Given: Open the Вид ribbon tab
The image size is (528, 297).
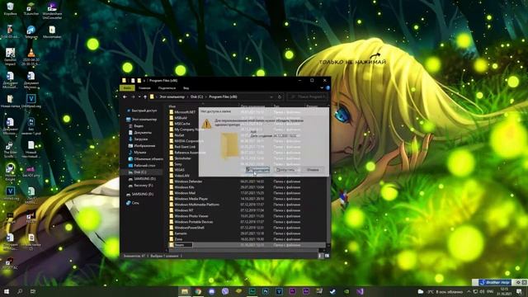Looking at the screenshot, I should pos(186,88).
